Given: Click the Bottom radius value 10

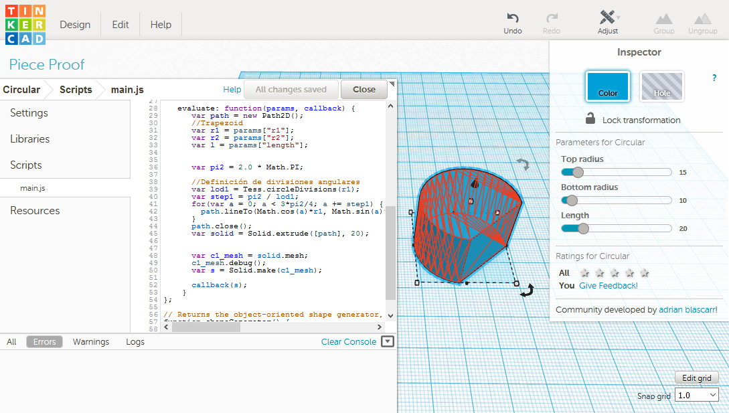Looking at the screenshot, I should (x=683, y=200).
